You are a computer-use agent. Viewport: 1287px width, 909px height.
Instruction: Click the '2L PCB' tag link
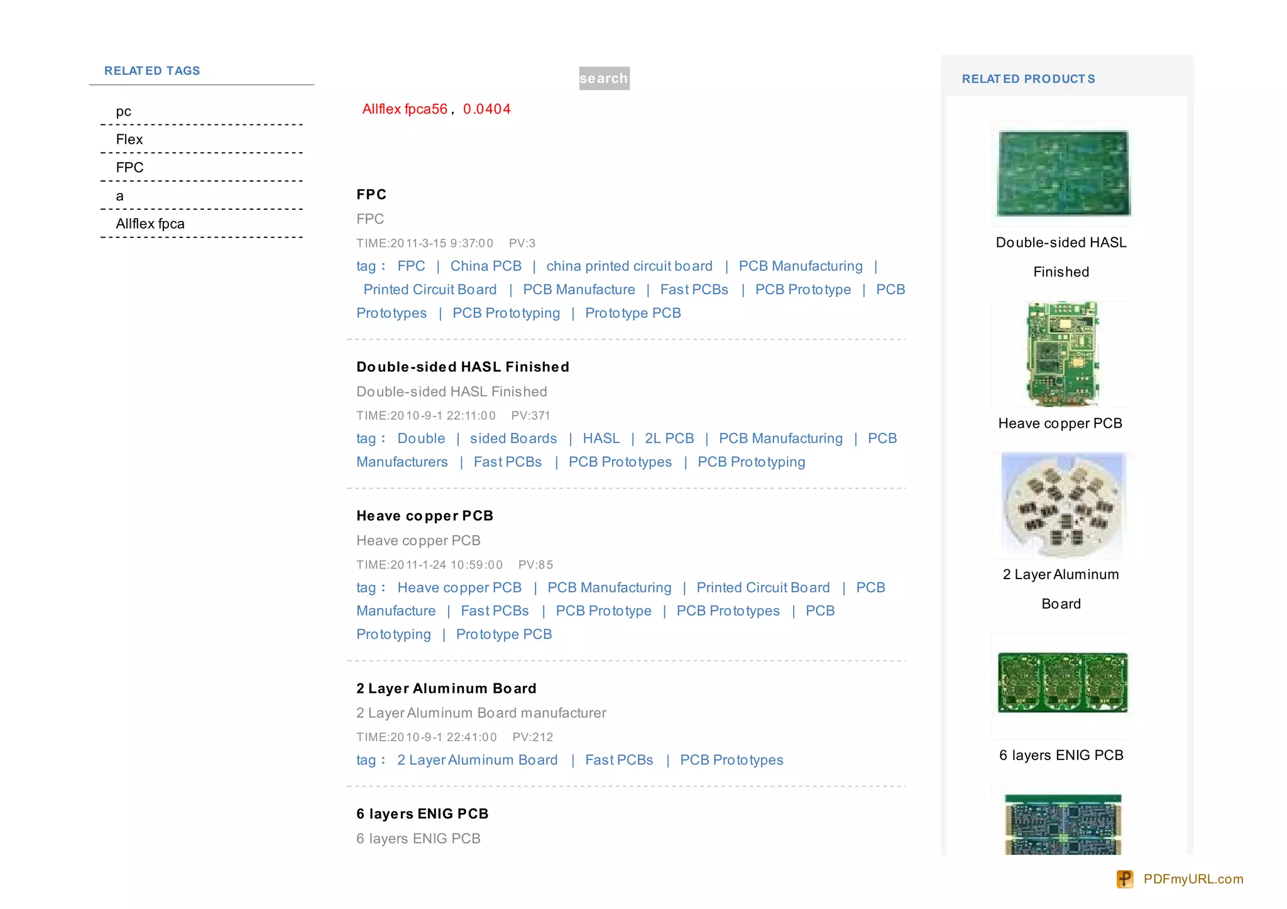669,438
